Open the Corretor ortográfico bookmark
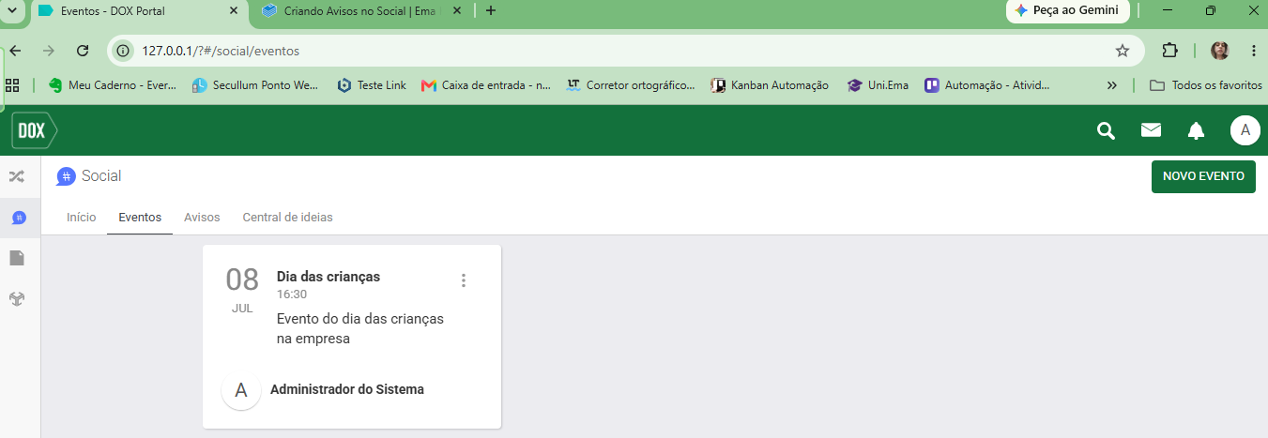The image size is (1268, 438). pyautogui.click(x=631, y=85)
